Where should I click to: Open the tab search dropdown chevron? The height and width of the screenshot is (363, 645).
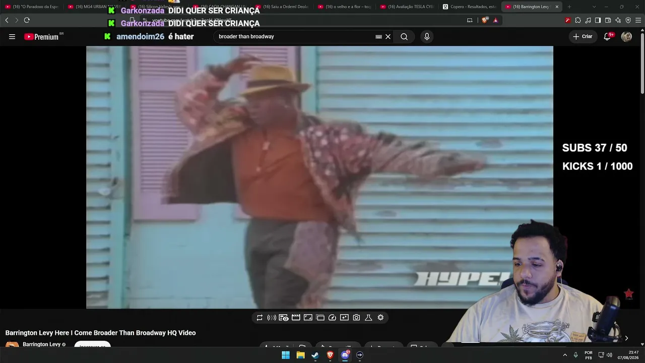(x=594, y=7)
